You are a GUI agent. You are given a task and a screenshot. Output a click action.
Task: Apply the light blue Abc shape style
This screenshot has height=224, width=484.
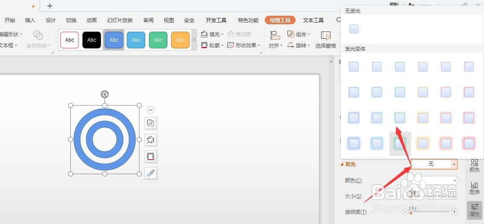click(136, 40)
